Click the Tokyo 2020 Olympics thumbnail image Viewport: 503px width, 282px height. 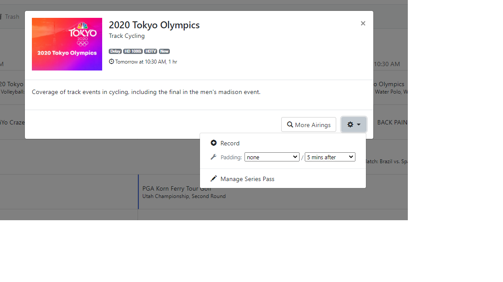point(67,44)
